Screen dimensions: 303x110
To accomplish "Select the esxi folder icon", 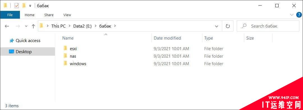I will (65, 48).
